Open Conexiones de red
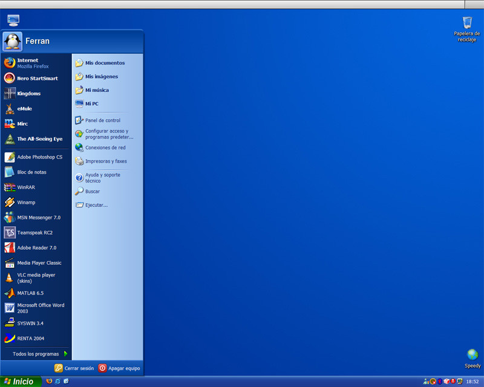 pyautogui.click(x=107, y=147)
